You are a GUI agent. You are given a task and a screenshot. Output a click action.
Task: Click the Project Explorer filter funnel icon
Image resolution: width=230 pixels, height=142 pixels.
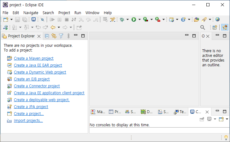(61, 36)
